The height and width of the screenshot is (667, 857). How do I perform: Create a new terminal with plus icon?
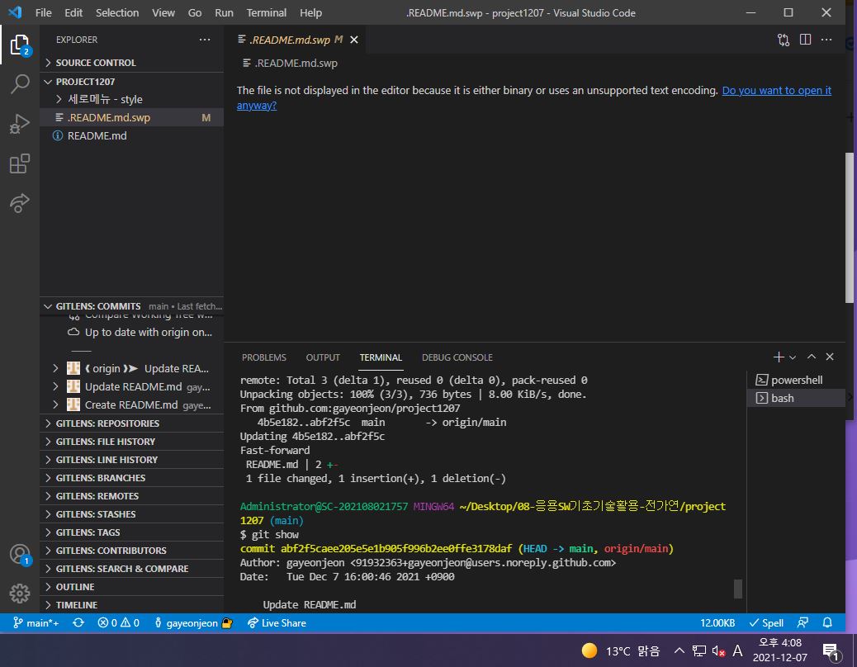pos(779,357)
